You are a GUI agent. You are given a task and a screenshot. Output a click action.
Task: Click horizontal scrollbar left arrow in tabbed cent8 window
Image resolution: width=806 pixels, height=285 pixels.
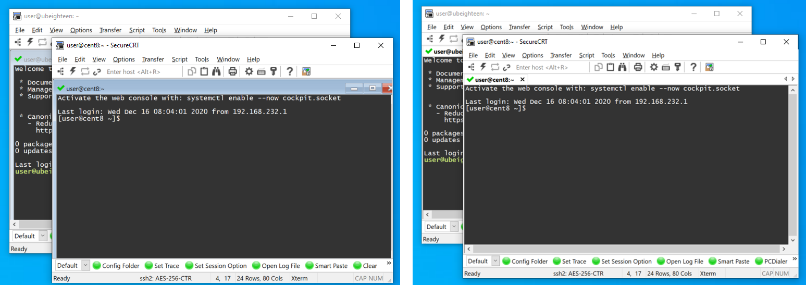coord(468,250)
